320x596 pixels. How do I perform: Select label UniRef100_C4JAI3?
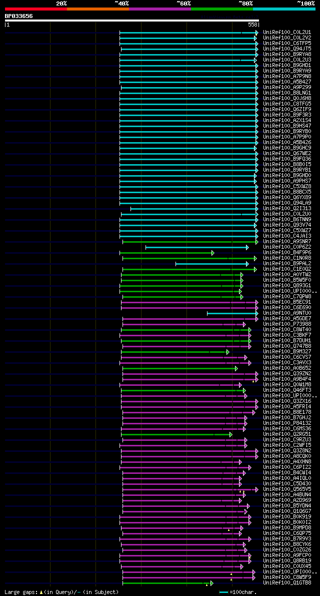287,236
